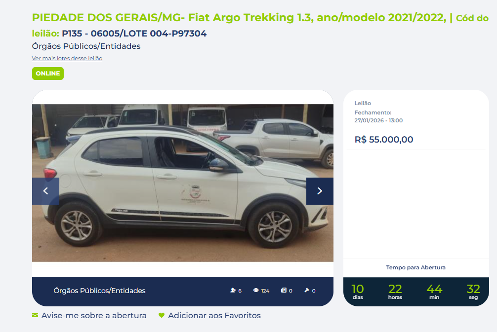
Task: Click Órgãos Públicos/Entidades in the dark bar
Action: pos(99,291)
